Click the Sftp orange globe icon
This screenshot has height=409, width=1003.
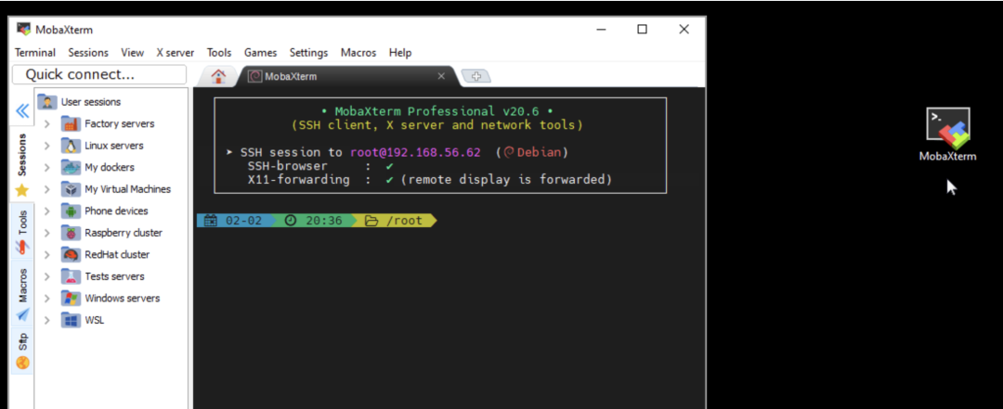tap(22, 364)
